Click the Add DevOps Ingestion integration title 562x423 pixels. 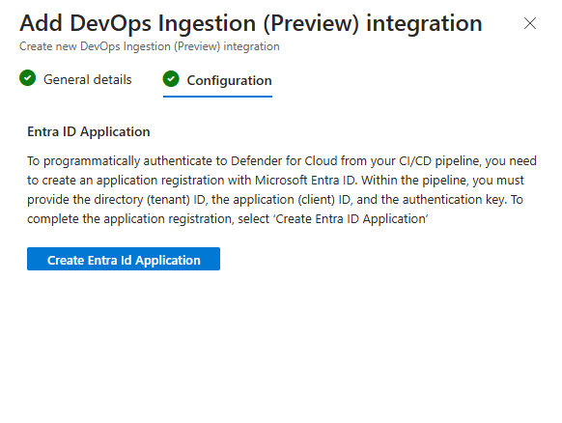(251, 23)
